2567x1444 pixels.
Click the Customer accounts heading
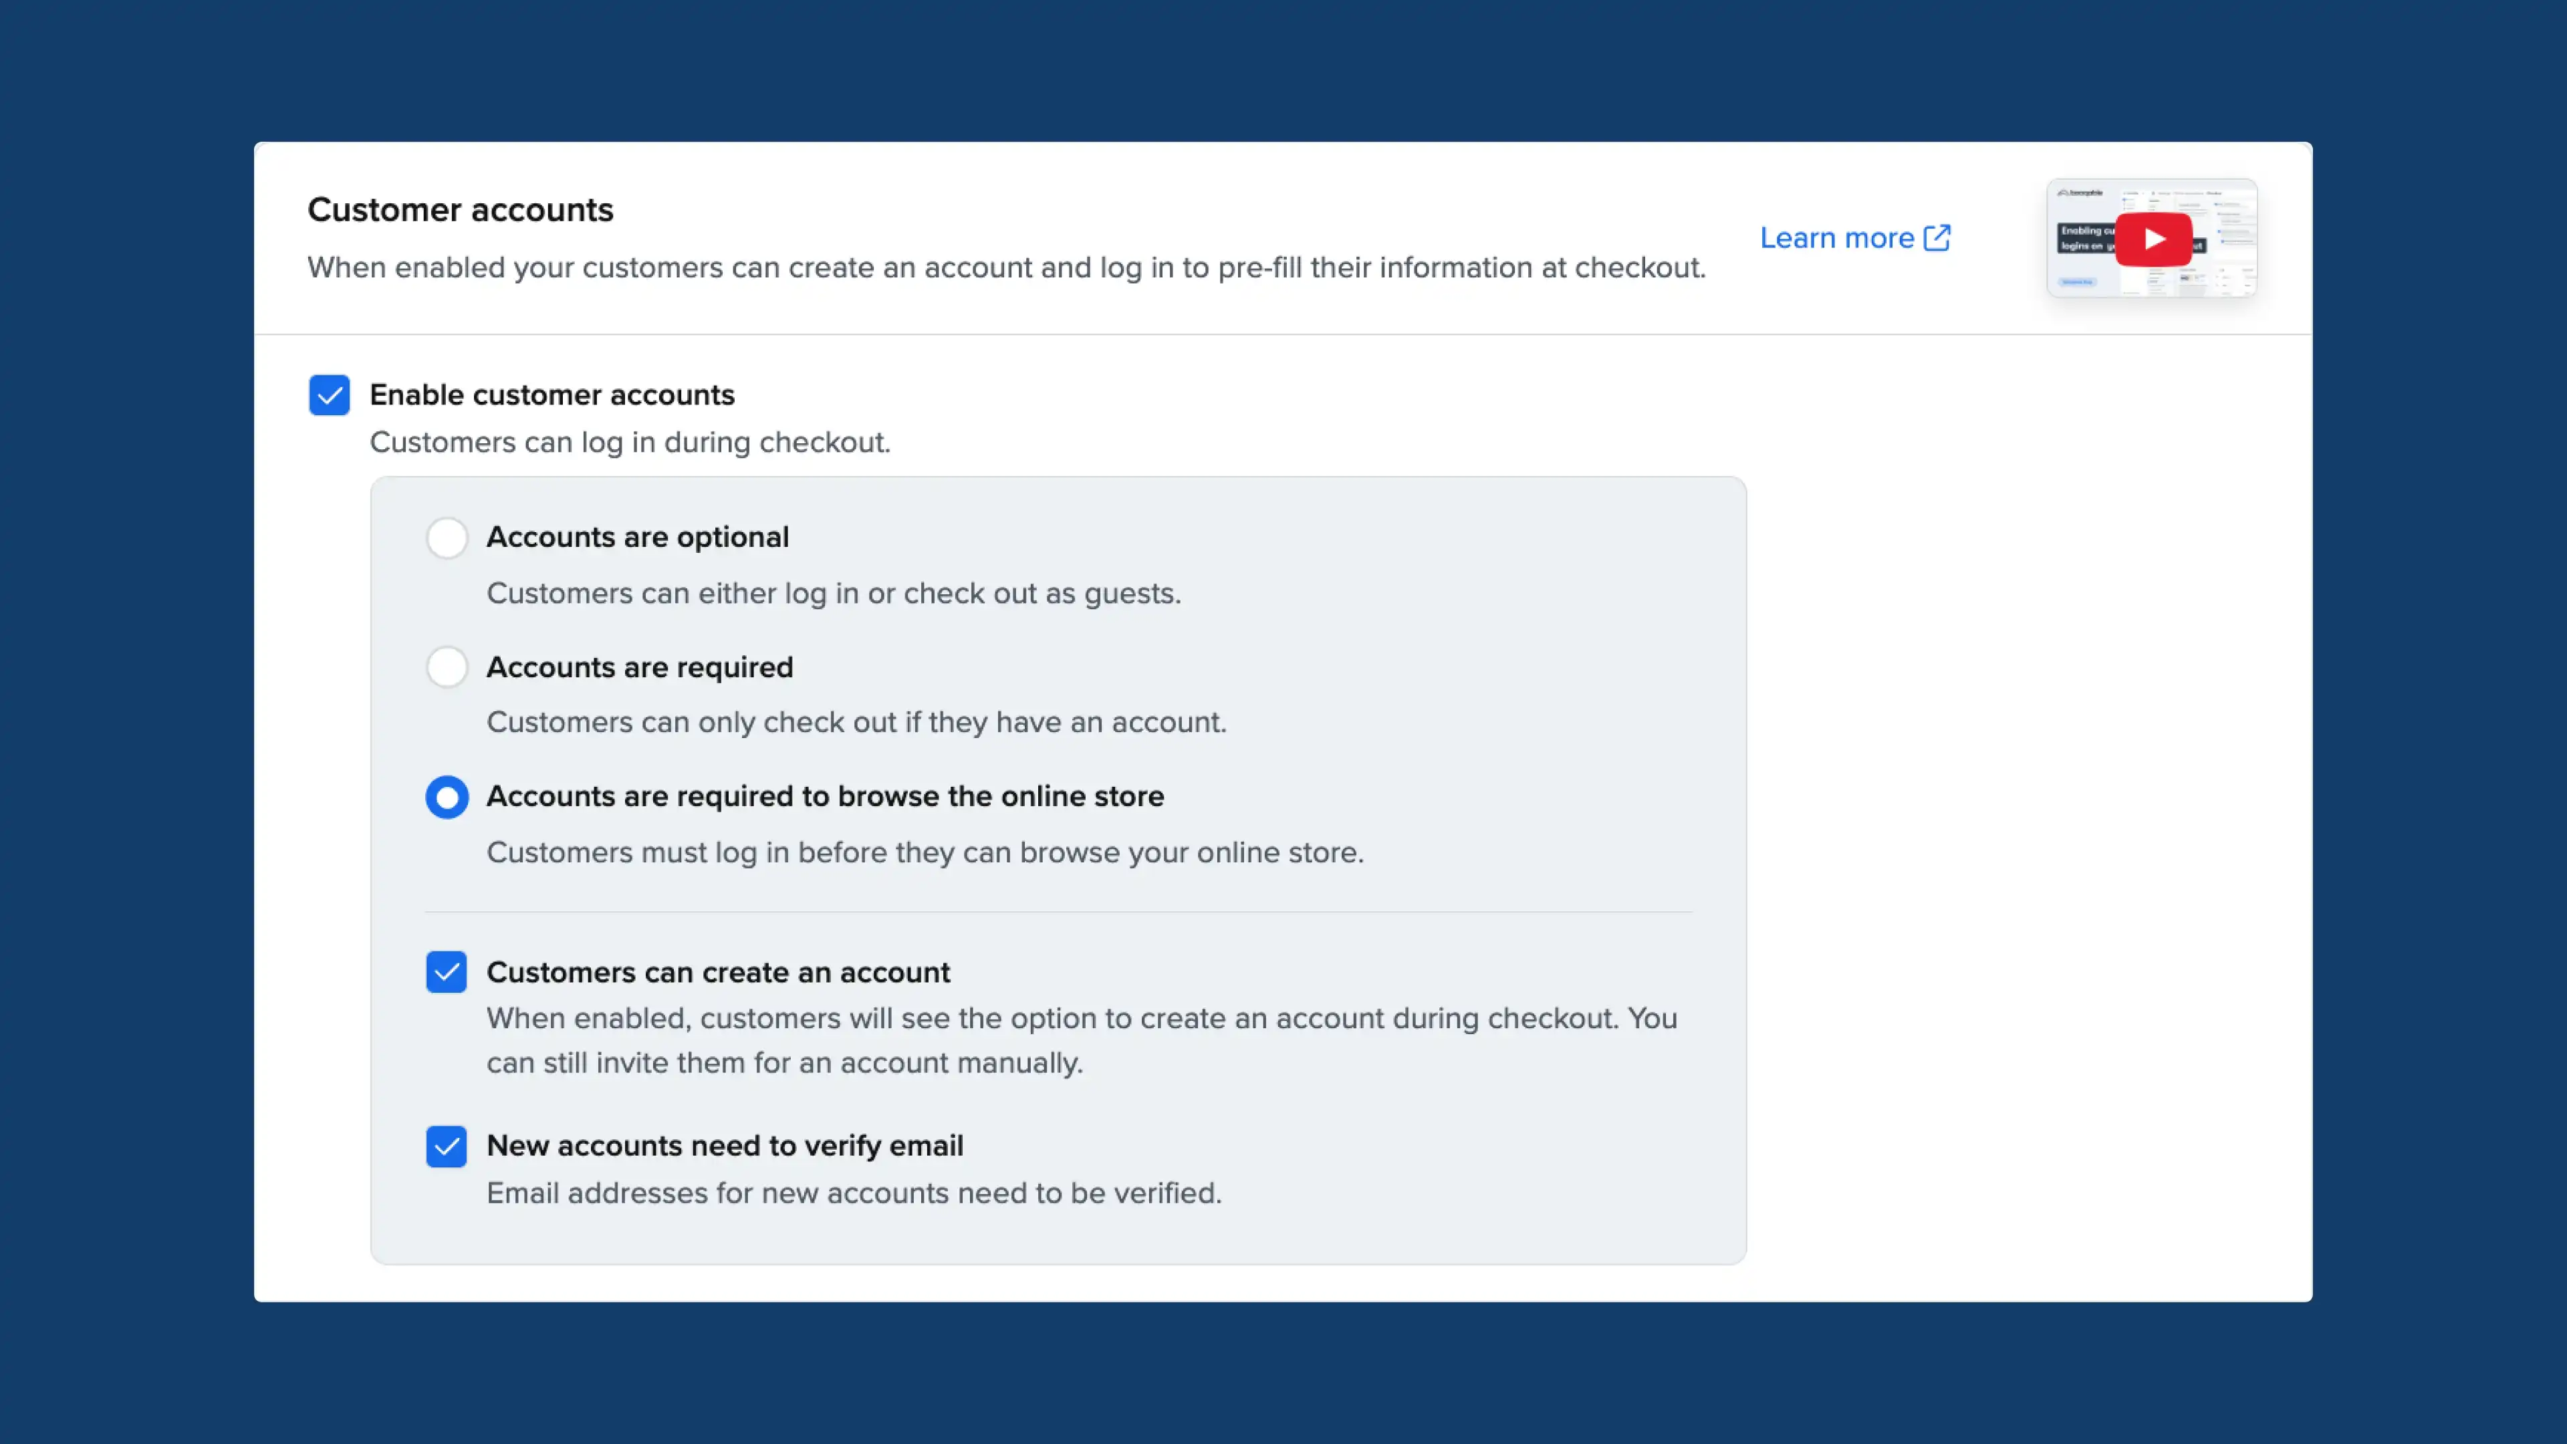(459, 209)
